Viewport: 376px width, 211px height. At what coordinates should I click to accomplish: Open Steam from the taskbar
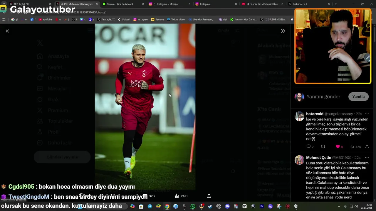coord(210,206)
